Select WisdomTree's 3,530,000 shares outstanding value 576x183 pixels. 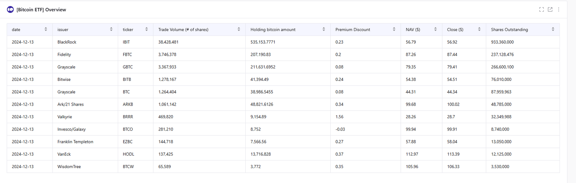[501, 167]
